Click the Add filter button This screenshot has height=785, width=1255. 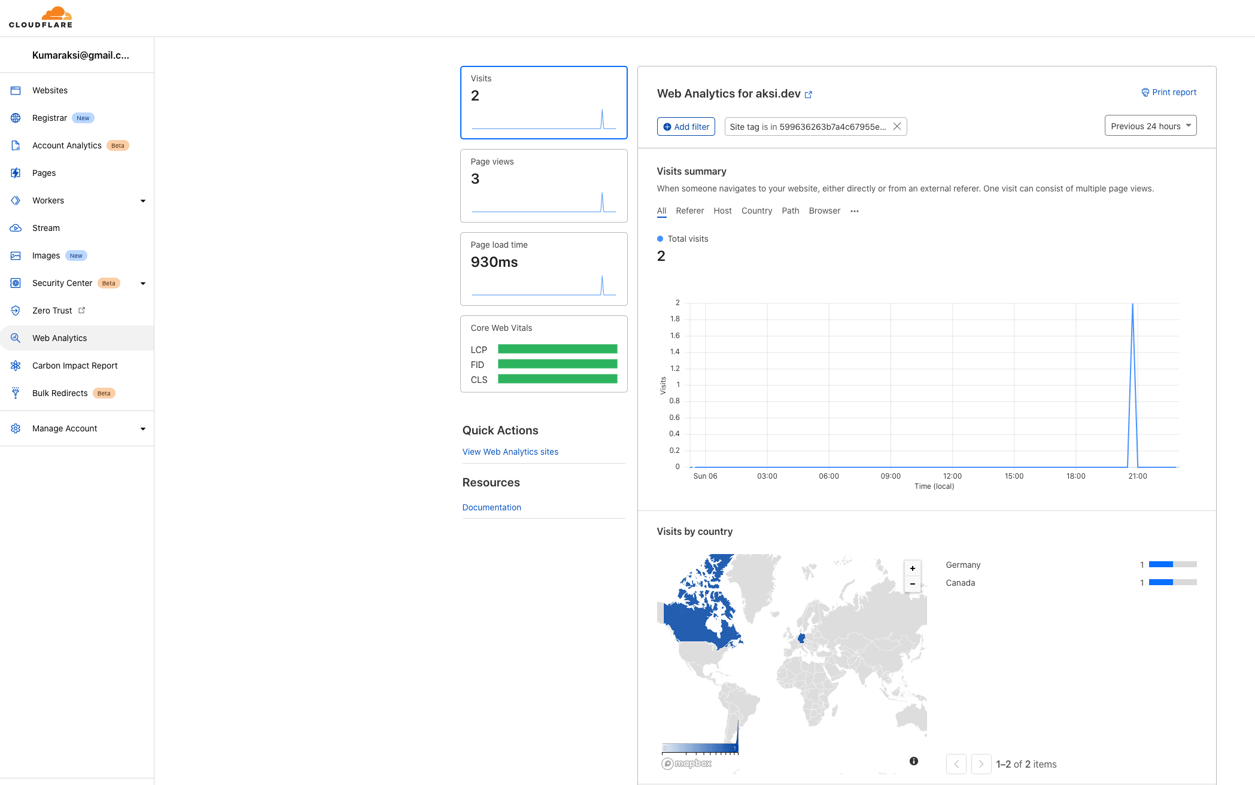click(x=686, y=126)
